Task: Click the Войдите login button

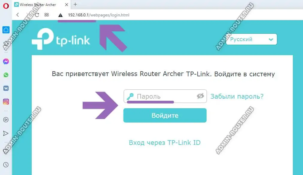Action: point(165,115)
